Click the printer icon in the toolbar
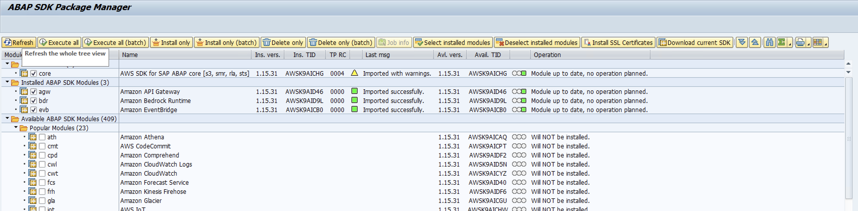 pos(800,42)
